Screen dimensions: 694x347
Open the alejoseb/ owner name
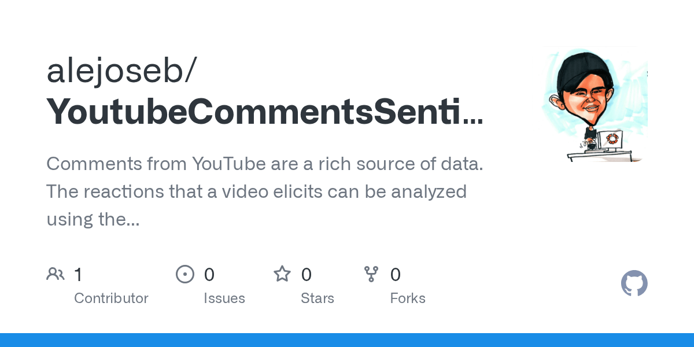click(x=121, y=71)
